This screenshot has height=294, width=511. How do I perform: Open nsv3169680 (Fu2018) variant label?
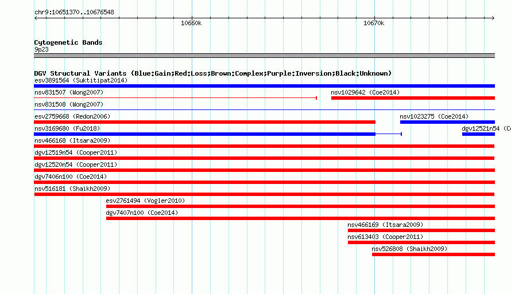67,128
